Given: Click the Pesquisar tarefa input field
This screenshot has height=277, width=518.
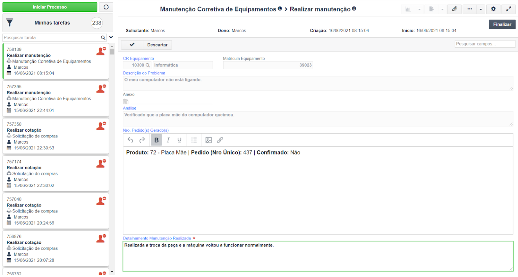Looking at the screenshot, I should [x=51, y=38].
